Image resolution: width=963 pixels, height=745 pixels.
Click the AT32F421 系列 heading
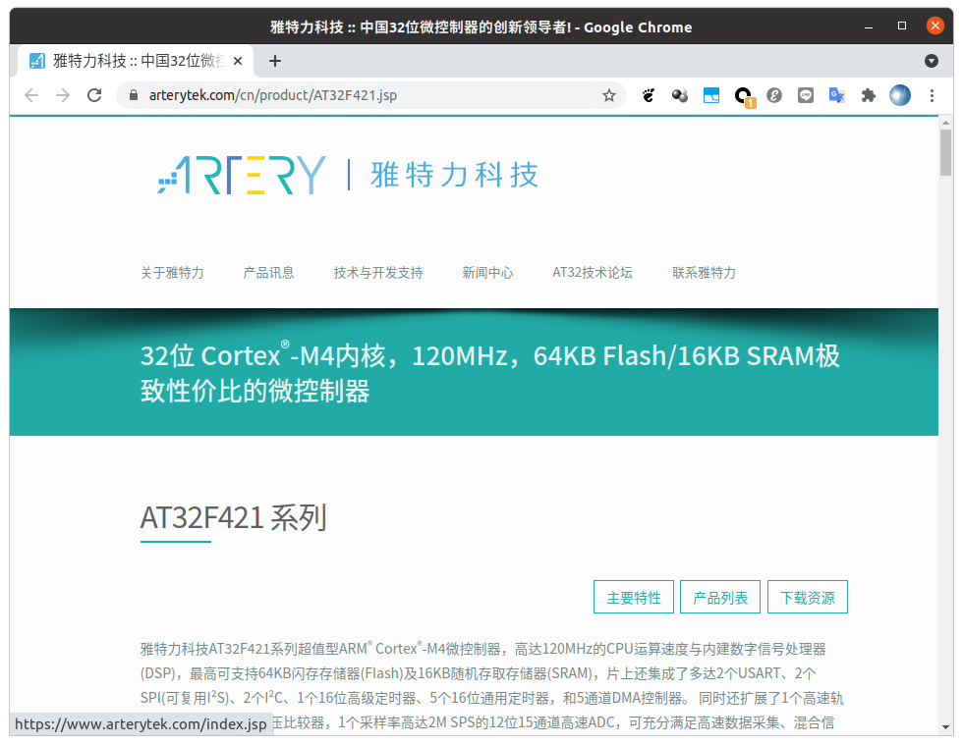click(234, 517)
